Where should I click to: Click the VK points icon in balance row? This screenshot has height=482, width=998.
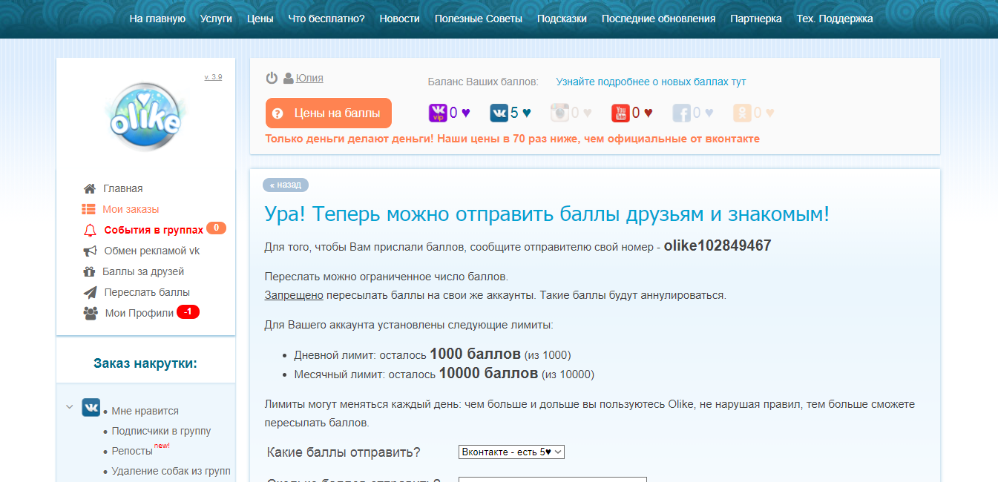click(x=499, y=113)
